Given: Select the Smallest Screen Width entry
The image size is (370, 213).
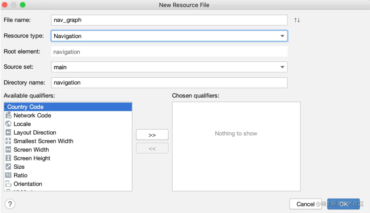Looking at the screenshot, I should pos(68,141).
